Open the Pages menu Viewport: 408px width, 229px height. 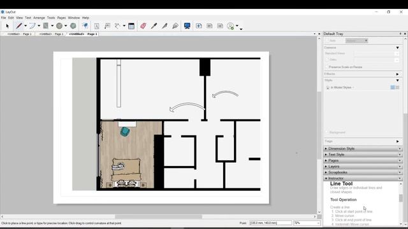(61, 18)
